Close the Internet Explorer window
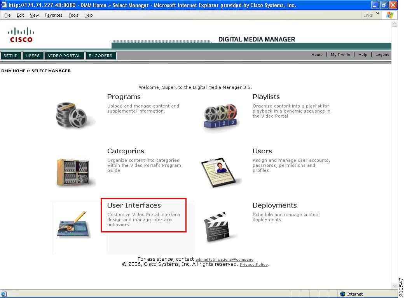The image size is (405, 298). click(393, 5)
